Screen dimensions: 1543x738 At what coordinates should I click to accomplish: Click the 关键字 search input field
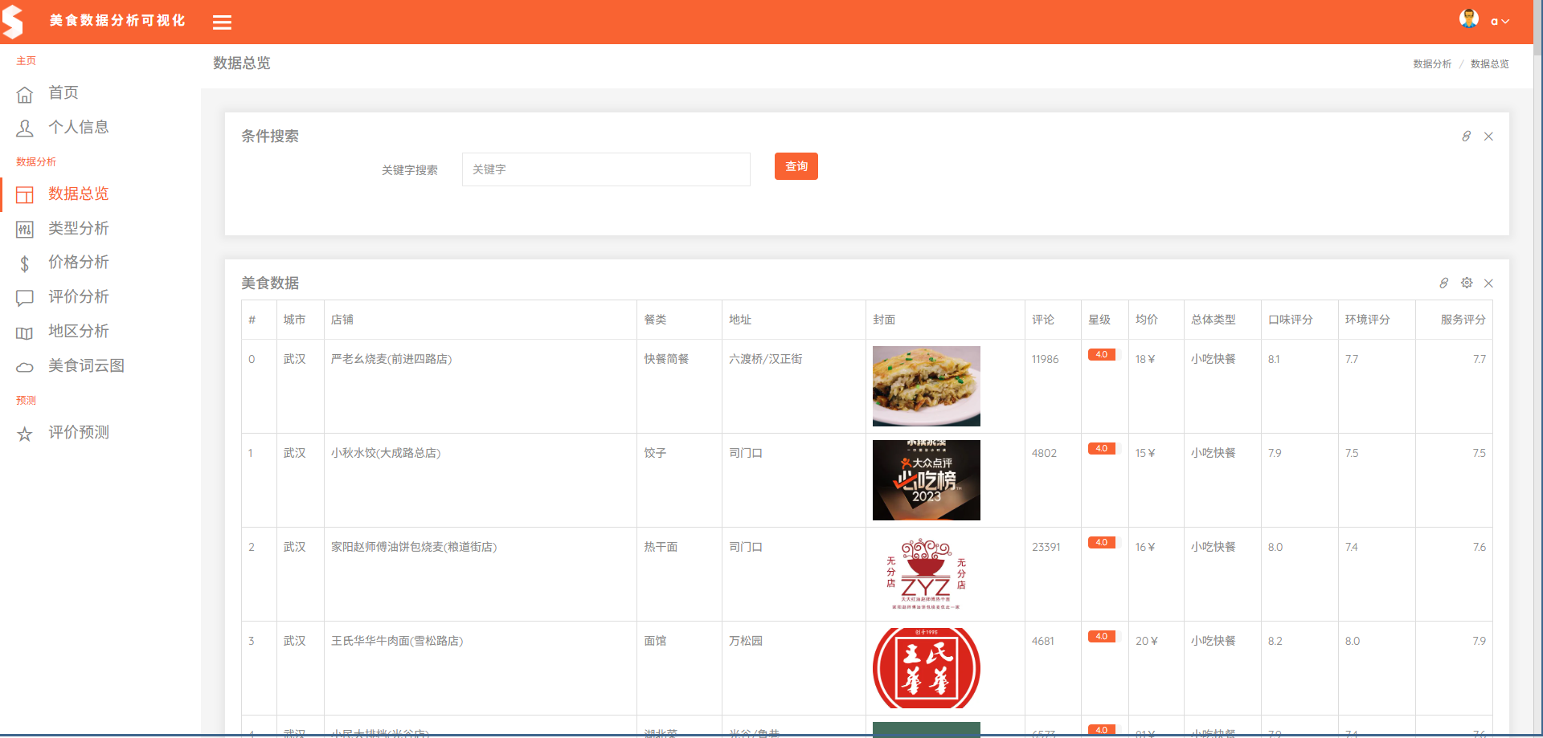tap(606, 169)
